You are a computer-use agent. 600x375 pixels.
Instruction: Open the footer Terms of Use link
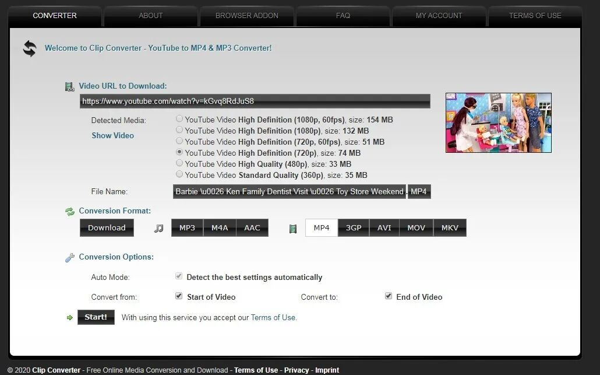256,370
